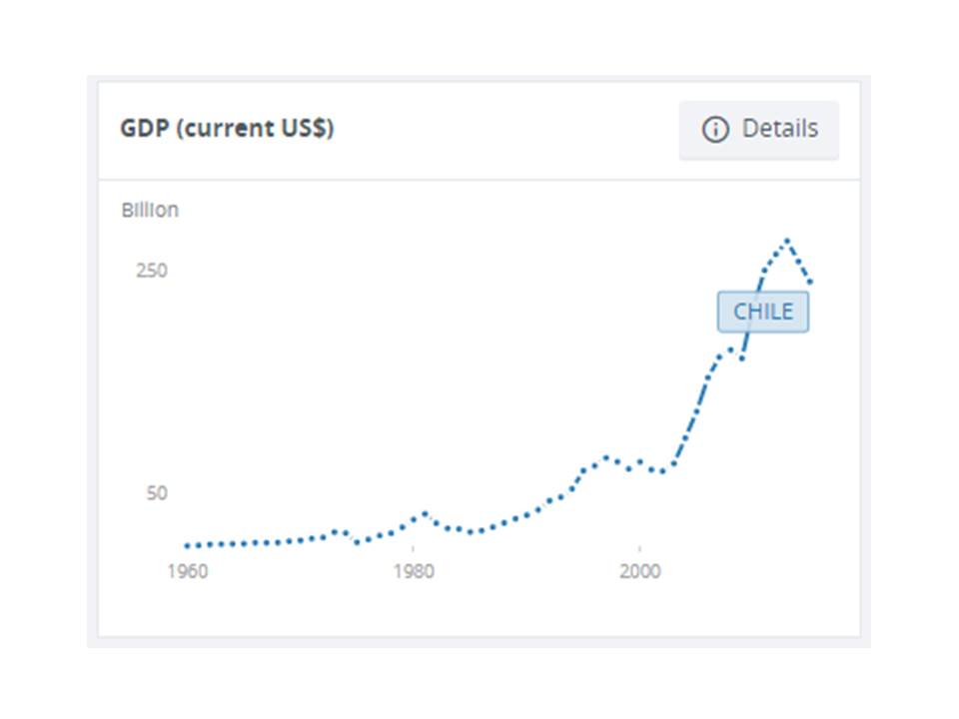Select the highest peak data point
This screenshot has width=959, height=719.
(x=787, y=241)
